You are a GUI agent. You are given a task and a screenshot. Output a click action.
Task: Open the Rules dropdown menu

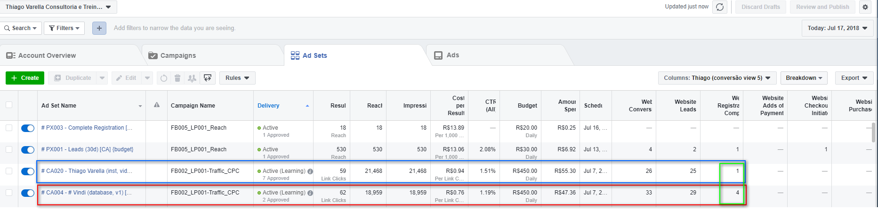[x=237, y=78]
